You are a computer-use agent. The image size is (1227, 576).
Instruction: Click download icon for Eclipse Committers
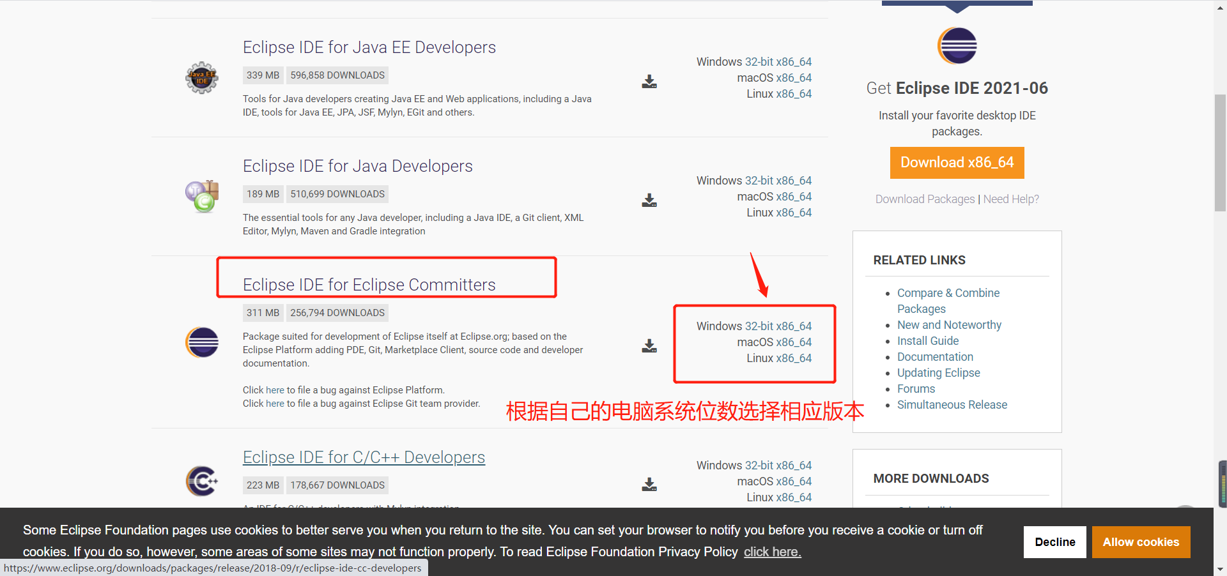click(649, 346)
